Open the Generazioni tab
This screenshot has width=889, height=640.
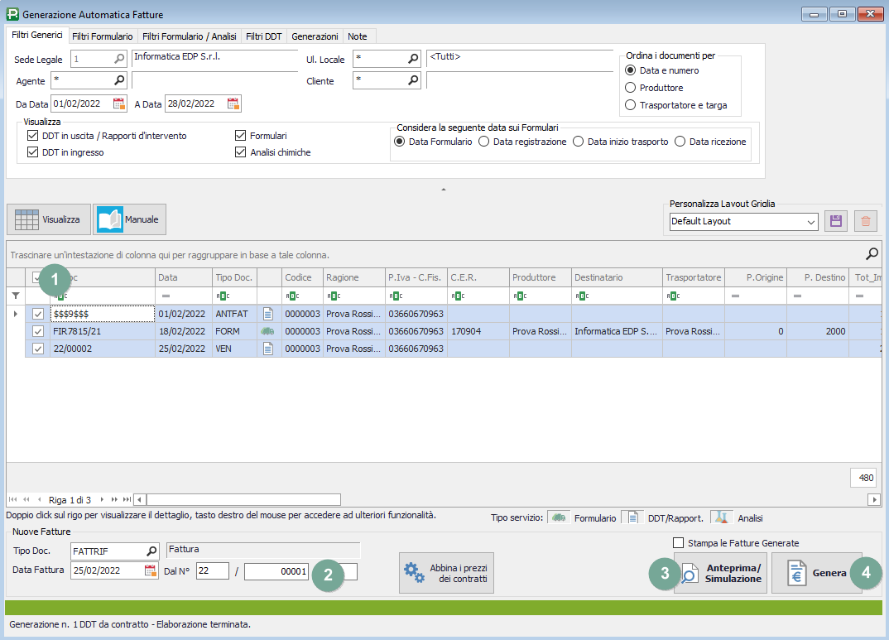[x=315, y=36]
